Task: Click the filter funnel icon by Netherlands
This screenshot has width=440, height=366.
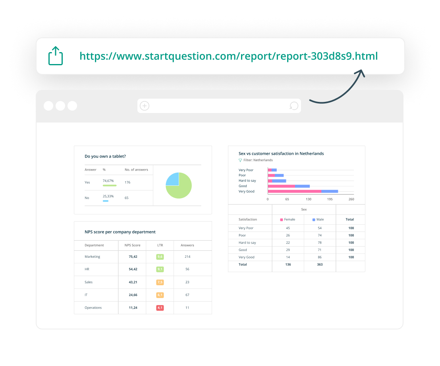Action: click(240, 160)
